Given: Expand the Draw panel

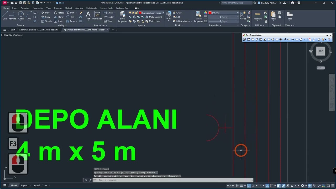Looking at the screenshot, I should tap(20, 25).
